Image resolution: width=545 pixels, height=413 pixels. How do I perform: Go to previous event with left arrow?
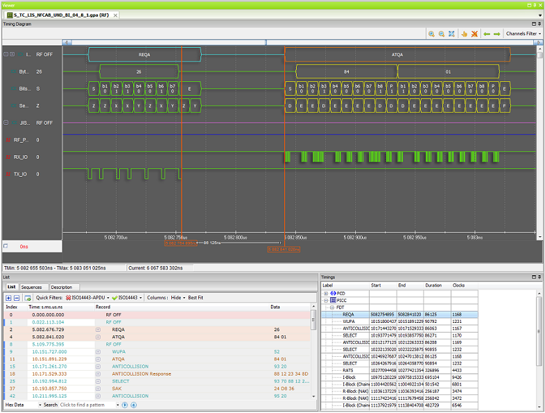487,33
